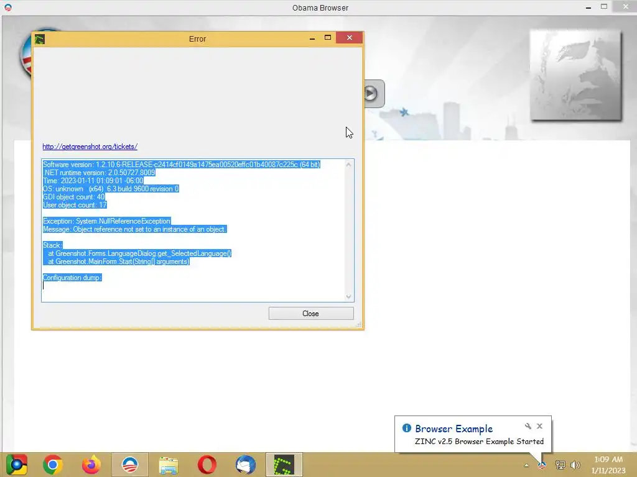Open File Explorer from the taskbar
This screenshot has height=477, width=637.
point(168,465)
